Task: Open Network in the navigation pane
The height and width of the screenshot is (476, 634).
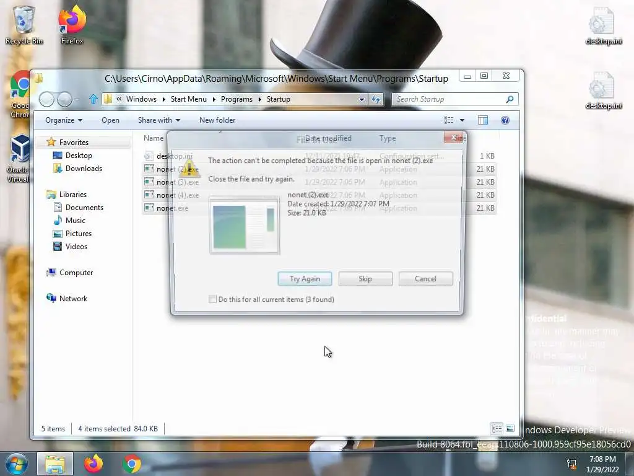Action: pos(73,298)
